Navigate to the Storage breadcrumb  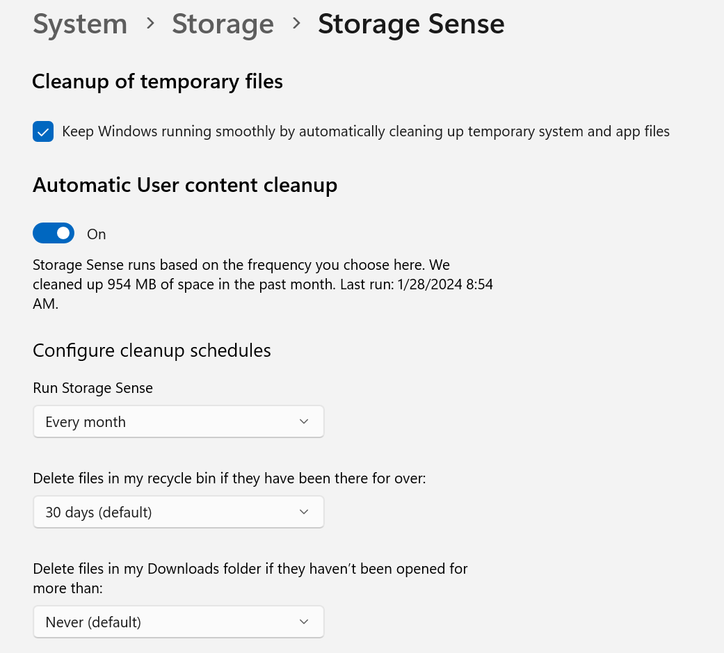223,24
